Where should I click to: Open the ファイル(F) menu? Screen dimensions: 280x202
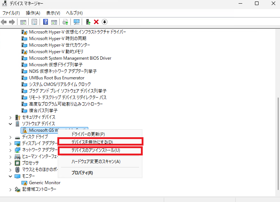(x=11, y=13)
